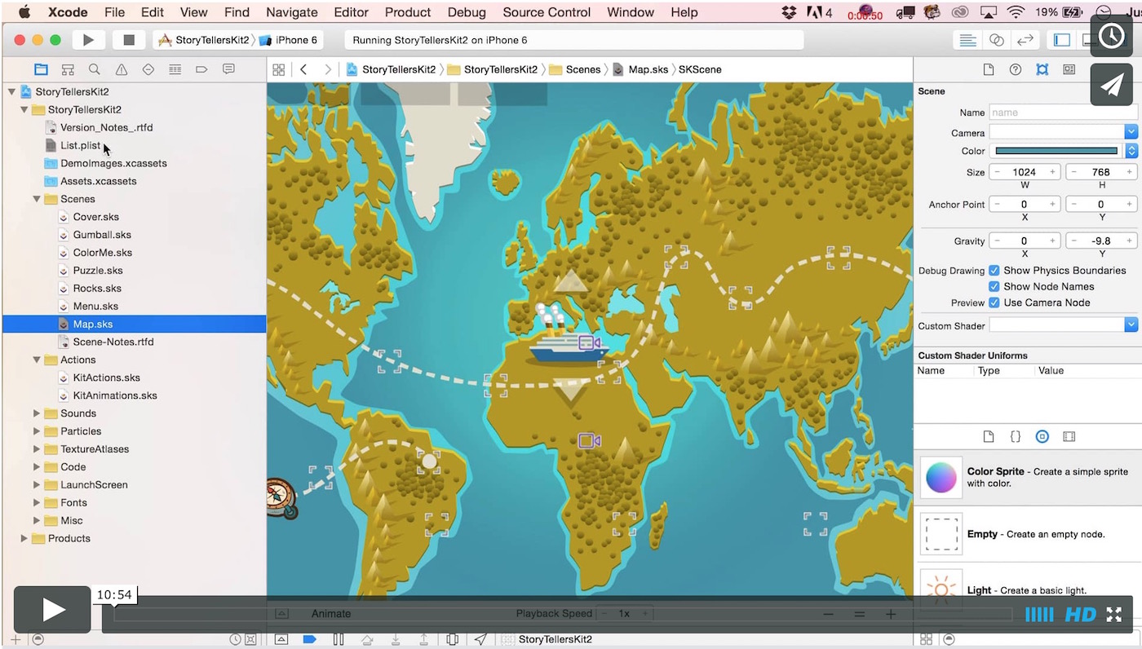Uncheck Use Camera Node preview
The height and width of the screenshot is (649, 1142).
click(994, 302)
